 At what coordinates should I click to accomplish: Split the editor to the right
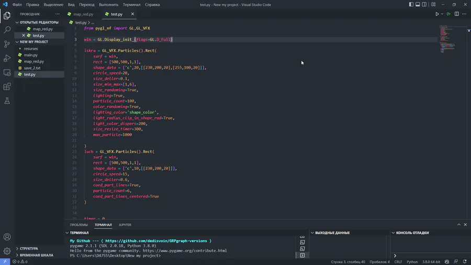click(x=456, y=14)
